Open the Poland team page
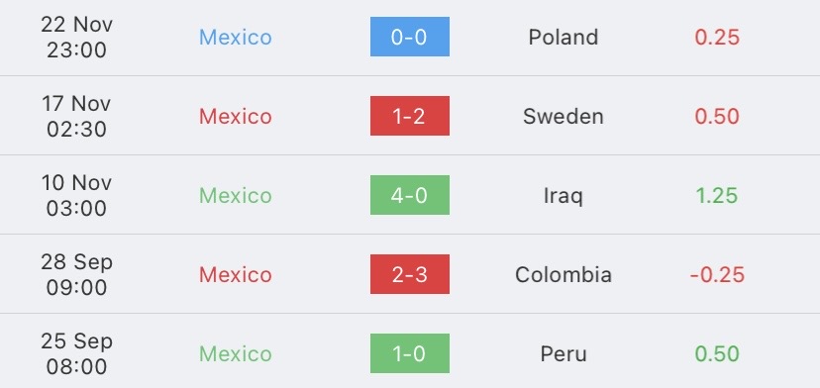The image size is (820, 388). click(x=564, y=38)
